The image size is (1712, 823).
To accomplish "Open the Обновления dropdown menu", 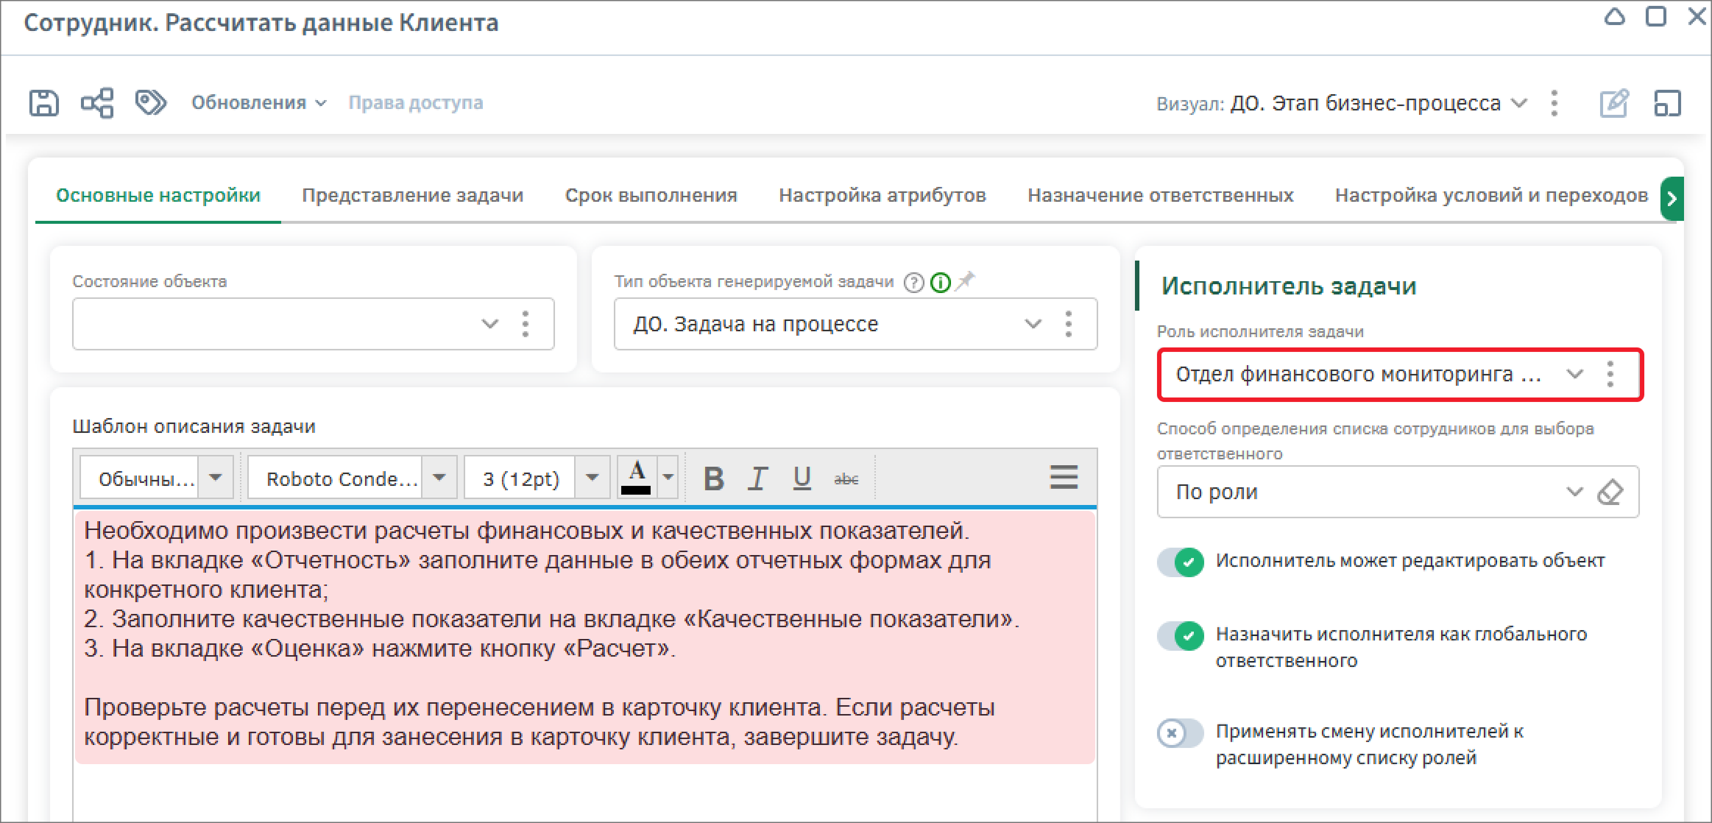I will 258,103.
